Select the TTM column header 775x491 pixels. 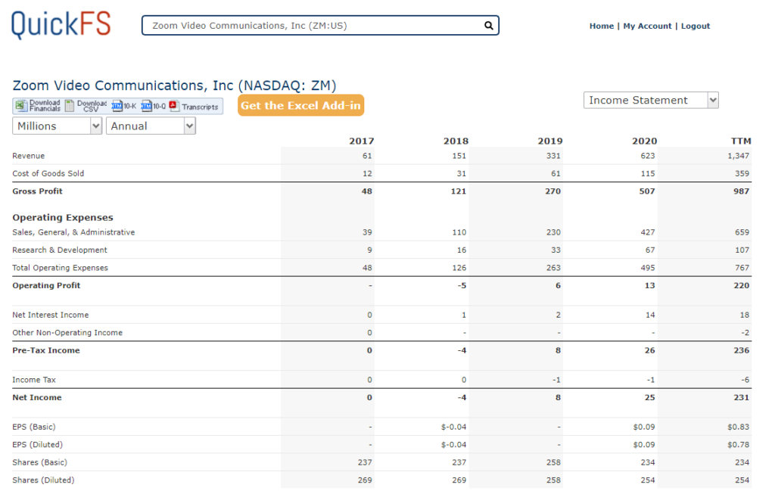742,141
